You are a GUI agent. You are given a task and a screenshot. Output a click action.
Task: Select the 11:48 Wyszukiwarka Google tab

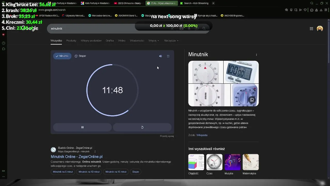[x=161, y=3]
